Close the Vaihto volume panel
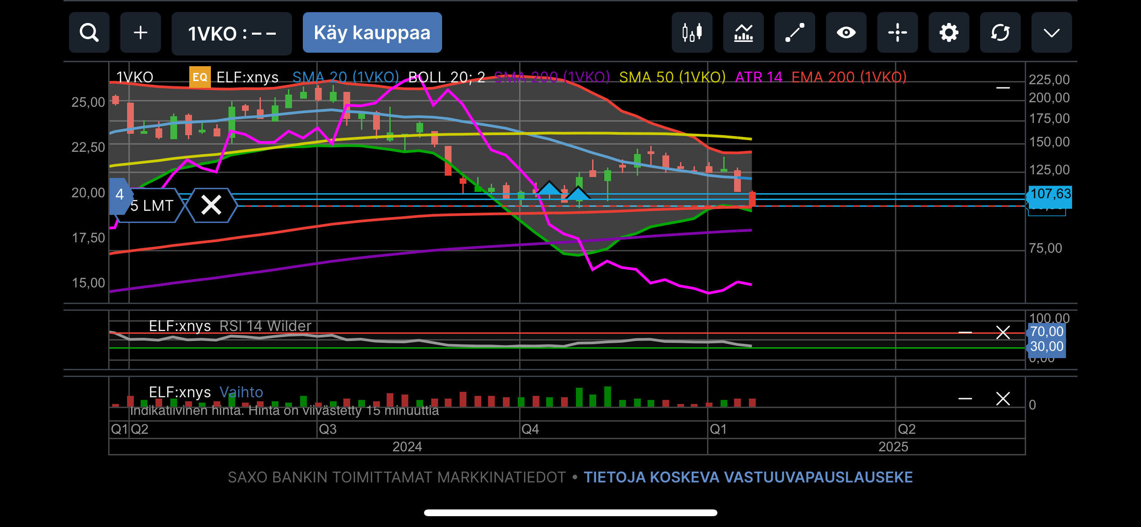The image size is (1141, 527). (x=1003, y=398)
